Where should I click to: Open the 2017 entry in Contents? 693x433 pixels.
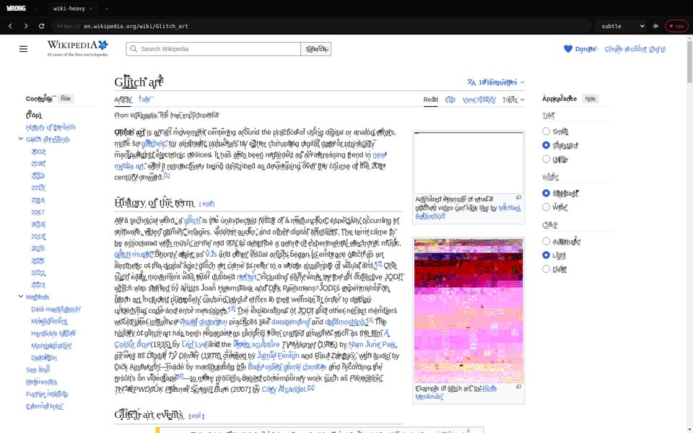[x=38, y=212]
